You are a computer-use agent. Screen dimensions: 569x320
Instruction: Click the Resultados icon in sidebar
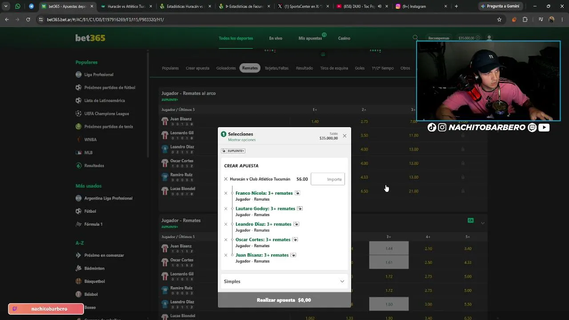point(79,165)
